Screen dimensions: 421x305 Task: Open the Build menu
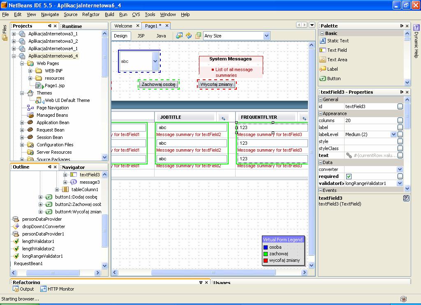tap(109, 14)
